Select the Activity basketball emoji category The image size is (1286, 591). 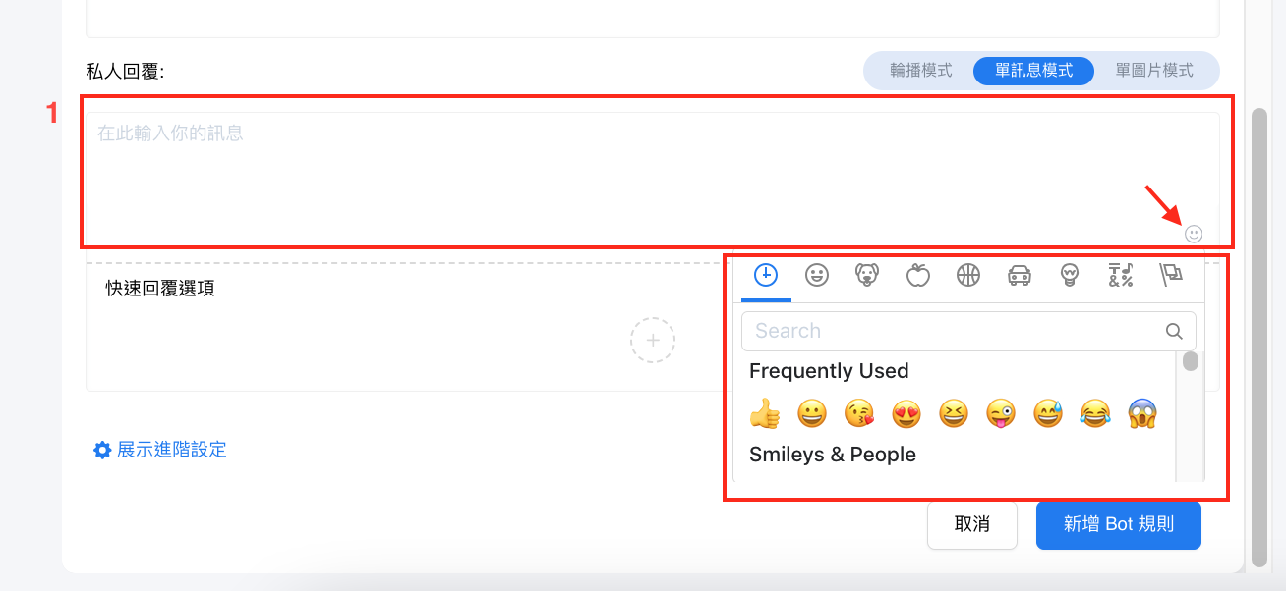pos(968,275)
